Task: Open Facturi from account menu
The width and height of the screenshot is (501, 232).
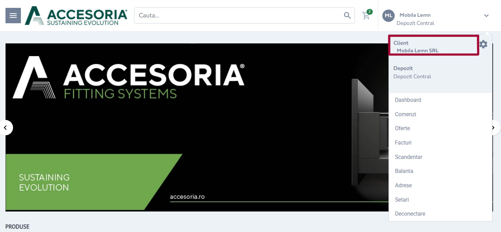Action: pyautogui.click(x=403, y=143)
